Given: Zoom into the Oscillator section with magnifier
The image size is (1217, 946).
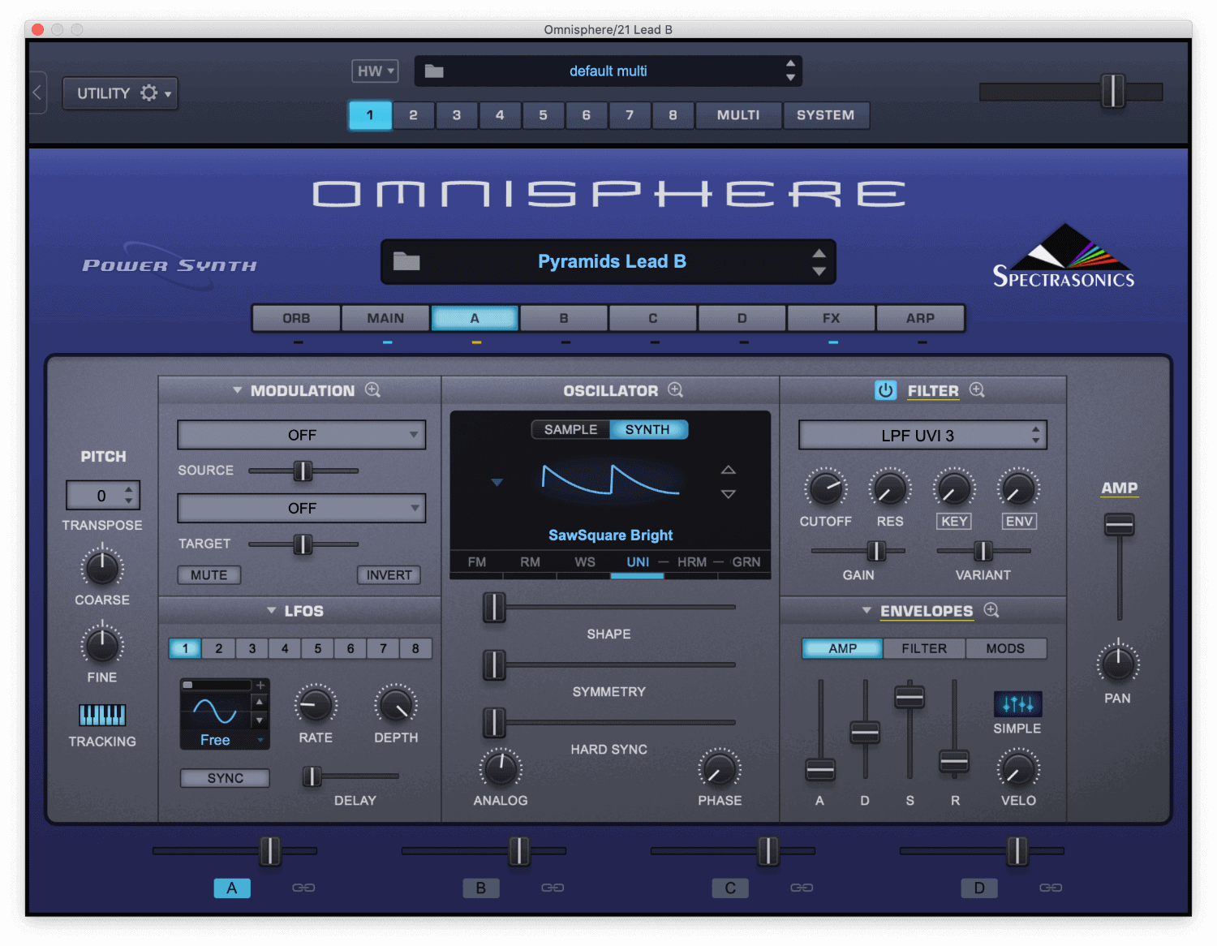Looking at the screenshot, I should (x=675, y=390).
